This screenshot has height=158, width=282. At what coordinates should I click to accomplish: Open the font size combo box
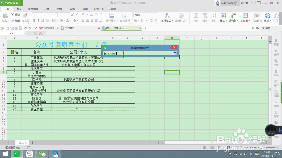coord(64,15)
